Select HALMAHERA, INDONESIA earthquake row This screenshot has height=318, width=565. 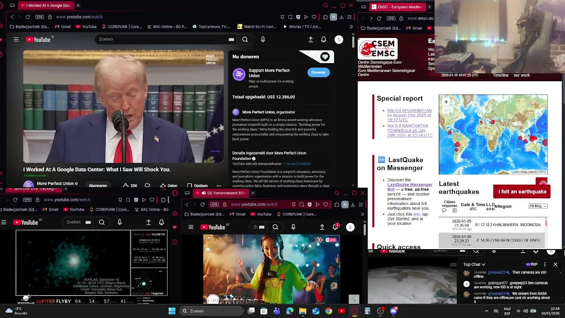pos(493,225)
